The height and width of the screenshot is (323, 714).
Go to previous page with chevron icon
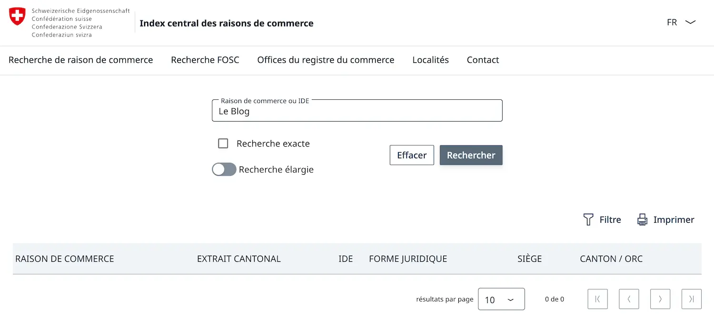click(629, 299)
